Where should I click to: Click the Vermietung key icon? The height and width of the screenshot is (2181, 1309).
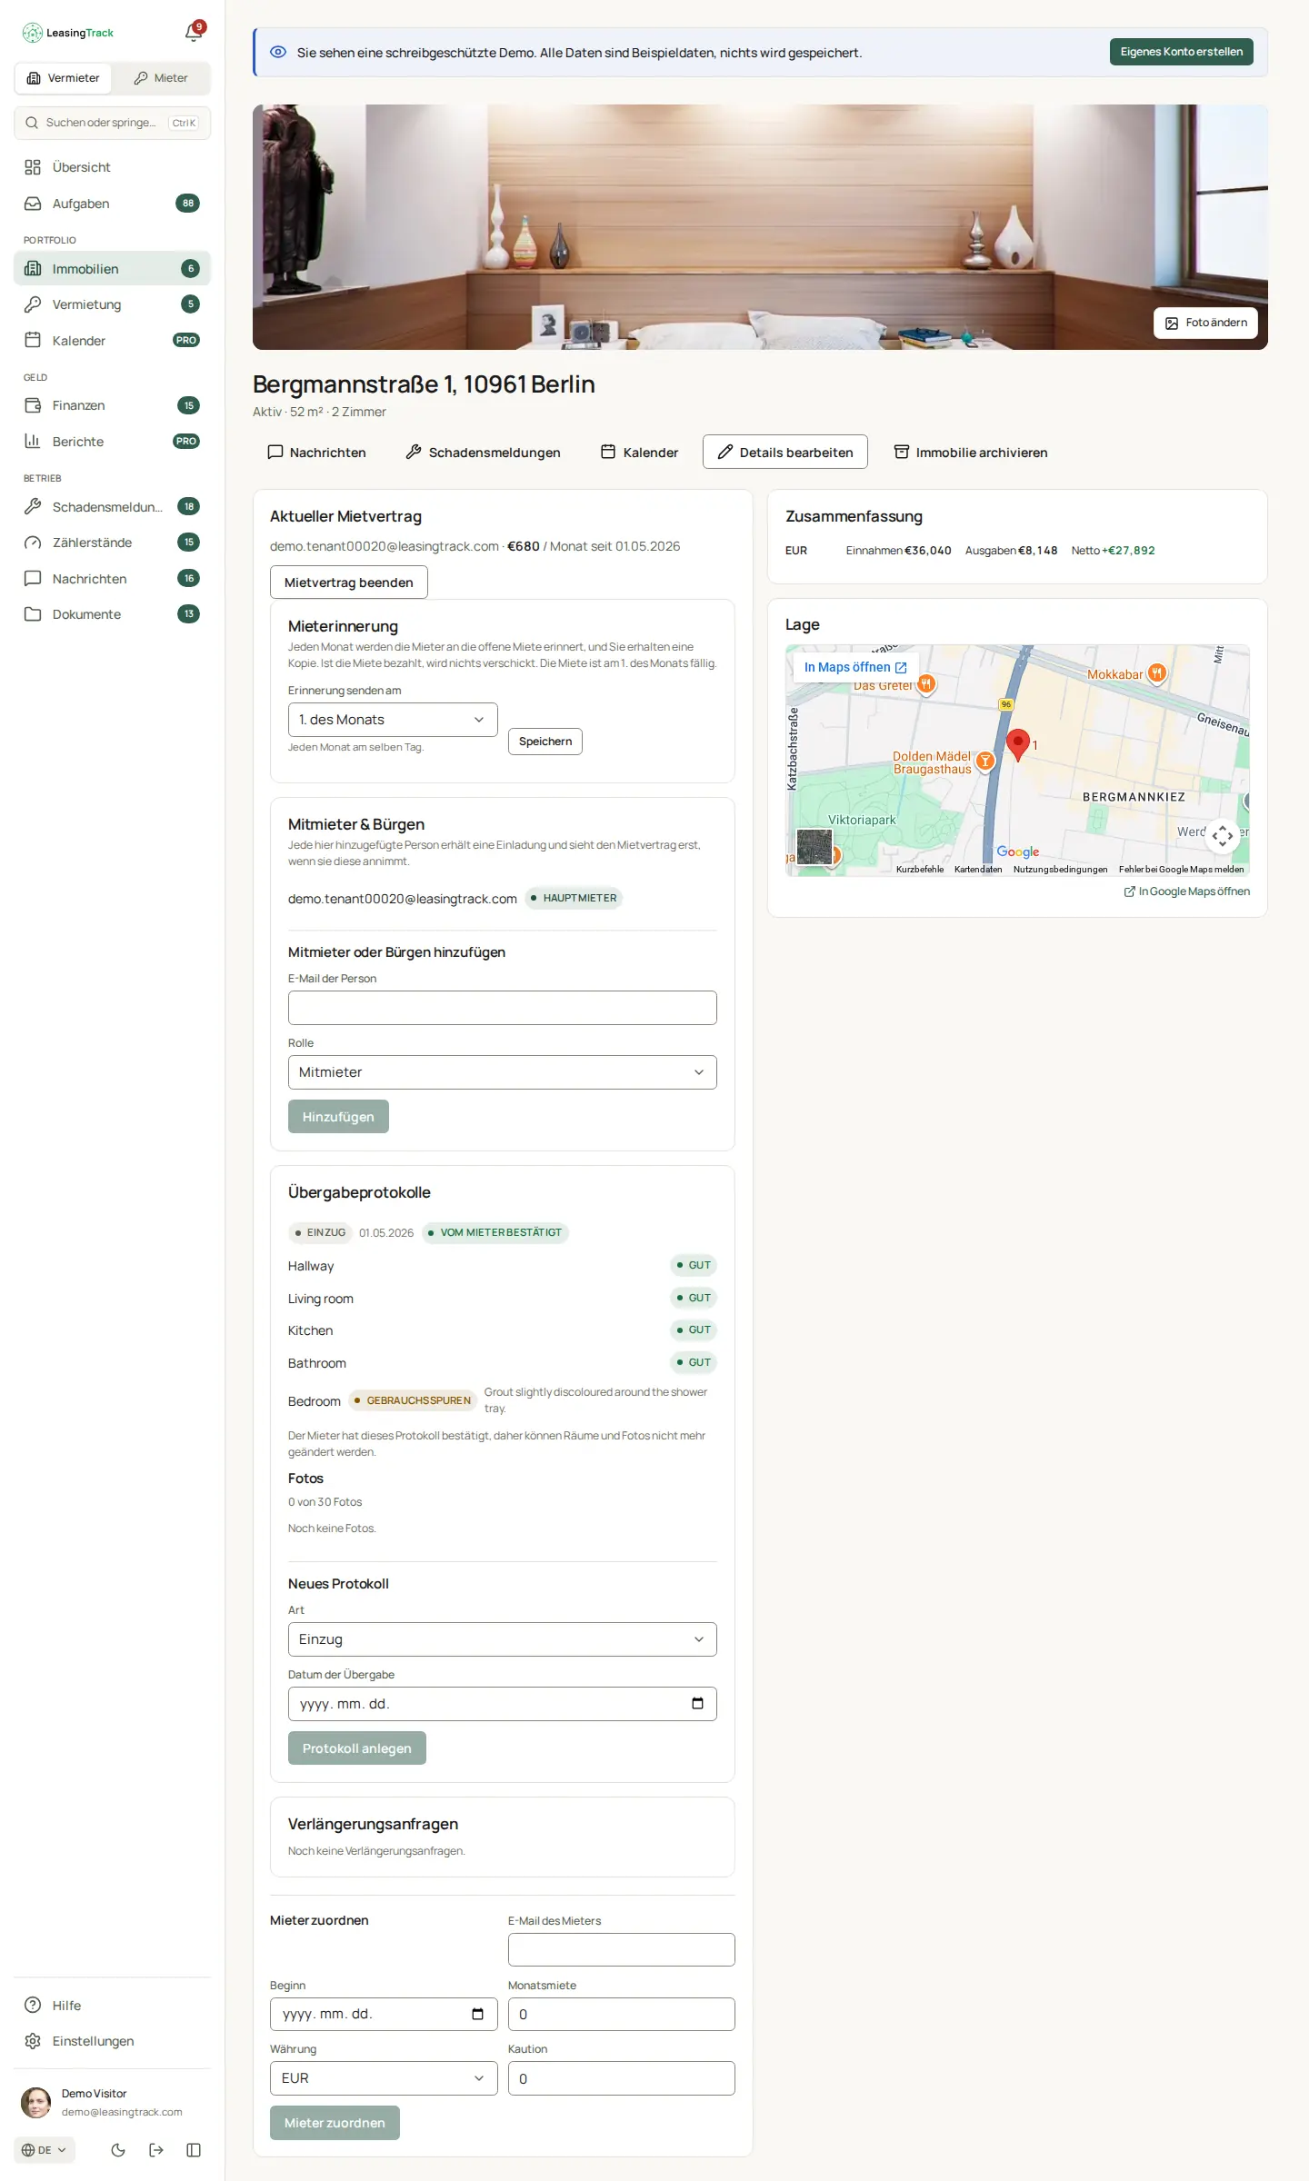(x=33, y=304)
